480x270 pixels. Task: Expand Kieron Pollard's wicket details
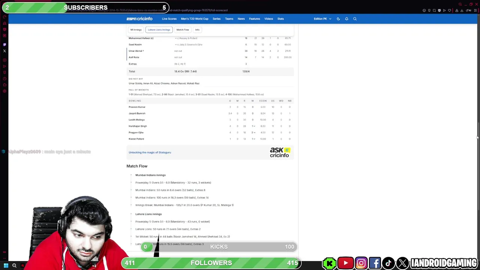click(x=255, y=139)
